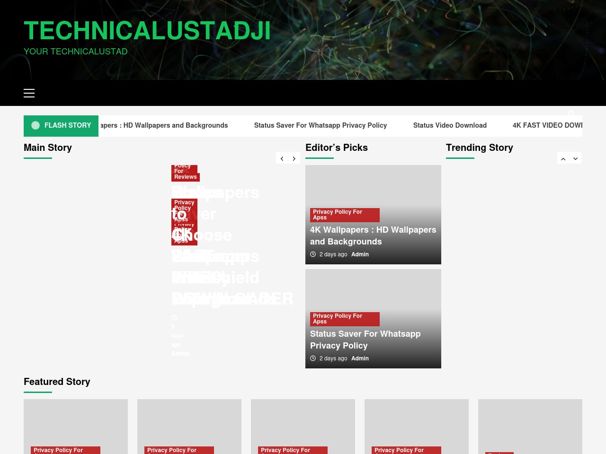Click category tag above Status Saver article
This screenshot has width=606, height=454.
click(345, 319)
